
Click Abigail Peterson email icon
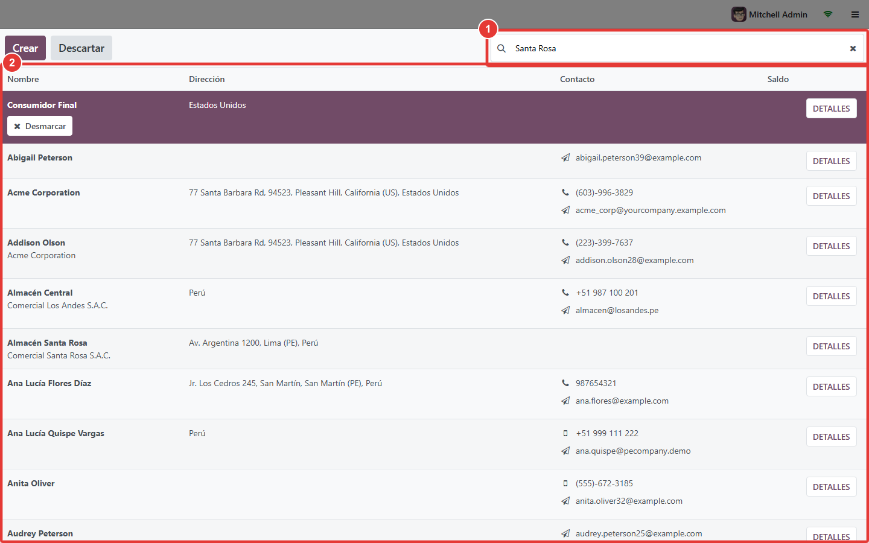565,157
